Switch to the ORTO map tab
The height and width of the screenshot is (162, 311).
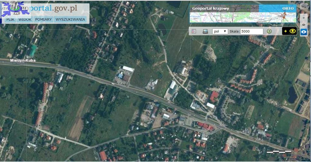click(288, 8)
